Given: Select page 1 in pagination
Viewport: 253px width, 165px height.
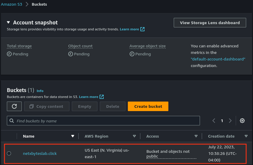Looking at the screenshot, I should [x=222, y=121].
